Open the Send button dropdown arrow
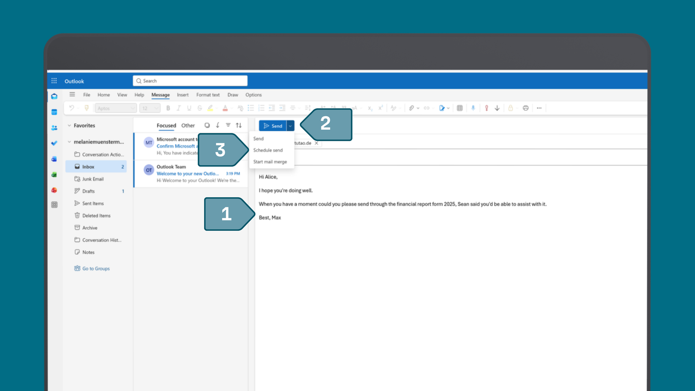The height and width of the screenshot is (391, 695). pyautogui.click(x=290, y=125)
